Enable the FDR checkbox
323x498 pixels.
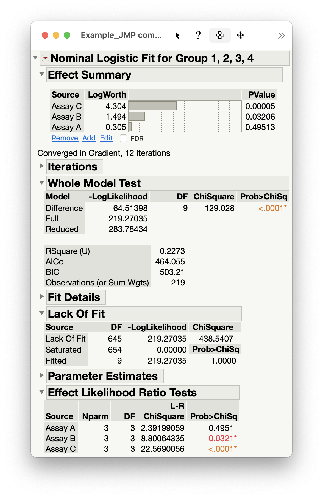coord(124,138)
